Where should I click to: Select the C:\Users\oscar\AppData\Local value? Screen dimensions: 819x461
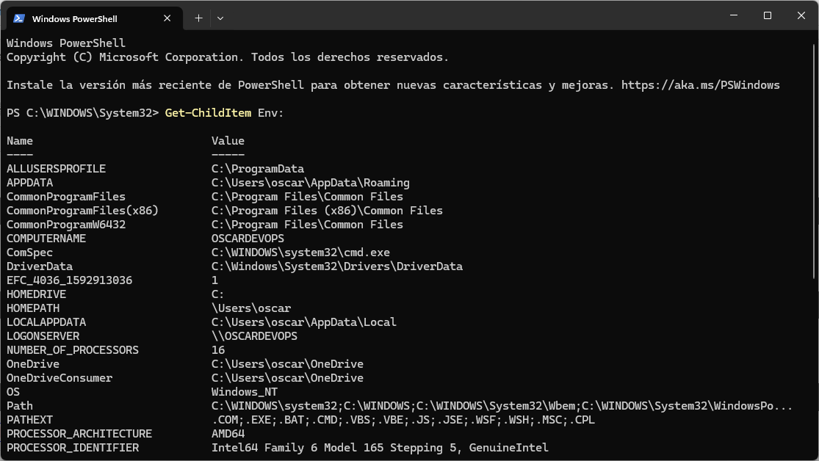[x=304, y=322]
